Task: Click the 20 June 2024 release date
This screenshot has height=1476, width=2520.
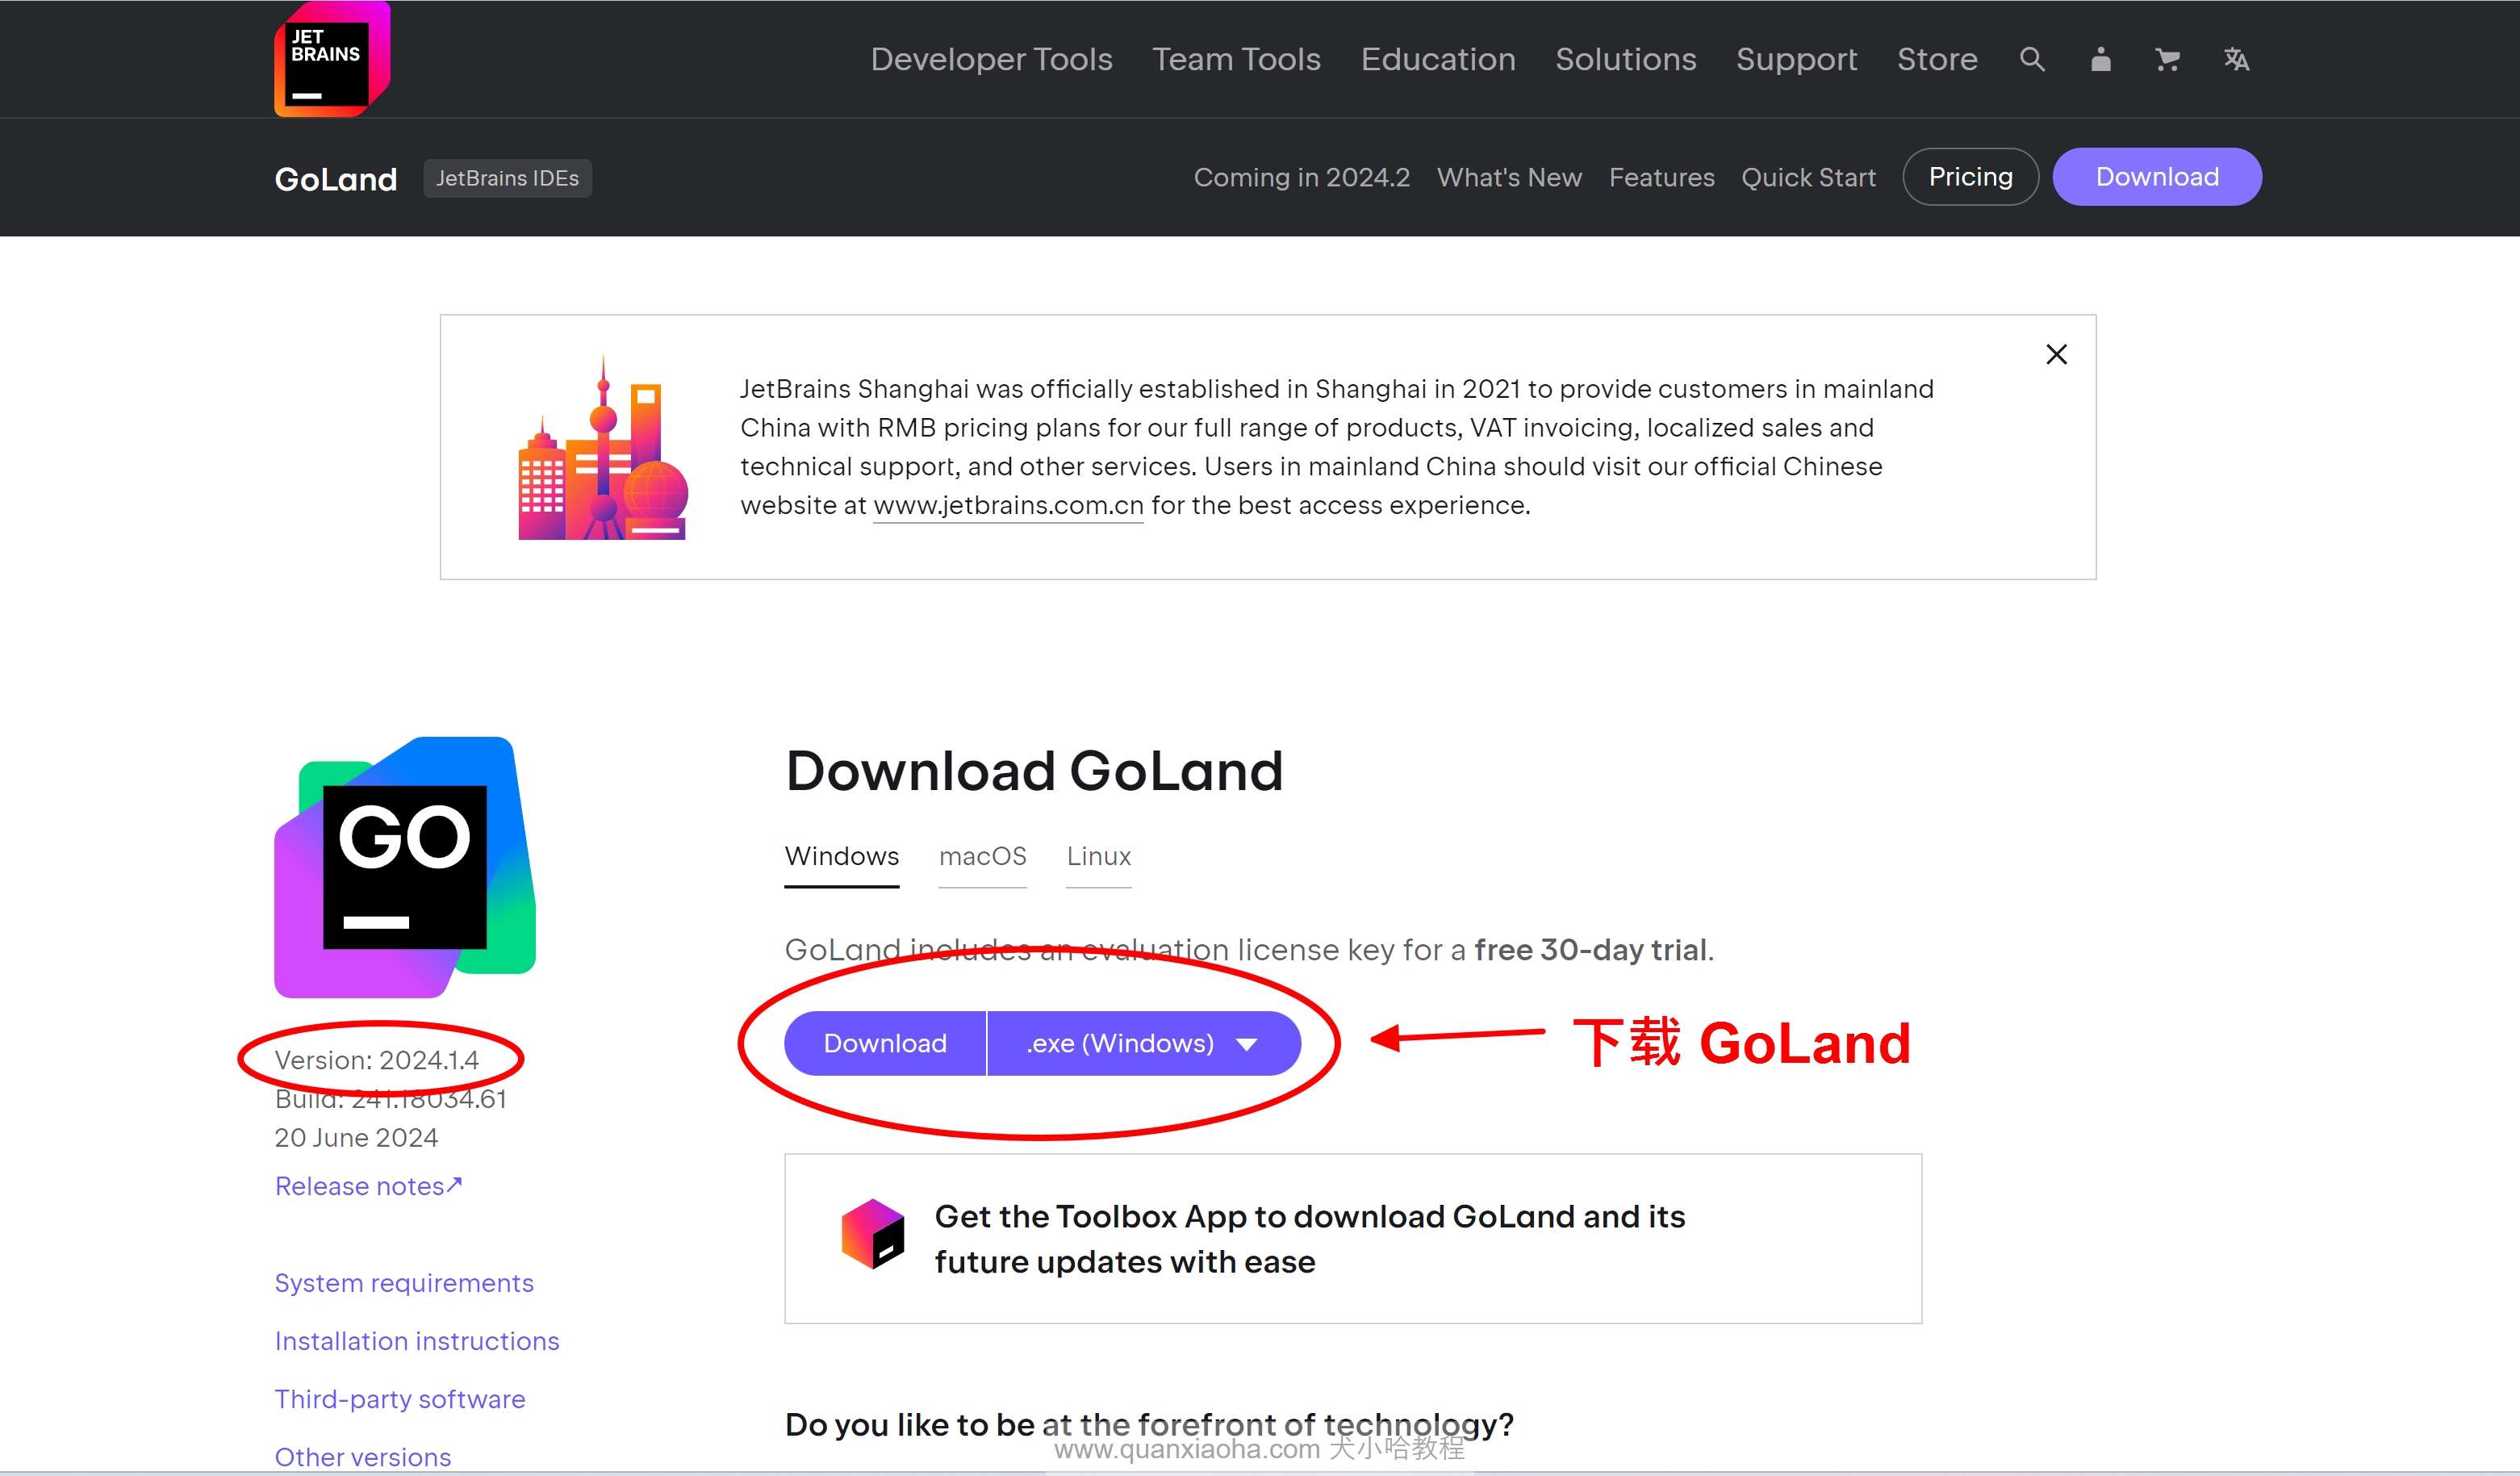Action: [x=356, y=1138]
